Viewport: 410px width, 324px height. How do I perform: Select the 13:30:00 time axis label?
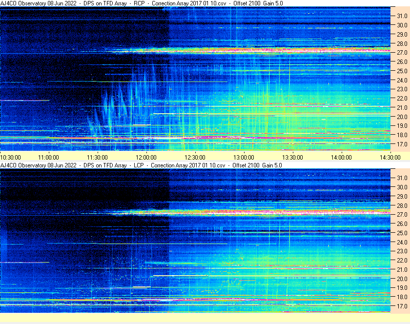pos(293,157)
